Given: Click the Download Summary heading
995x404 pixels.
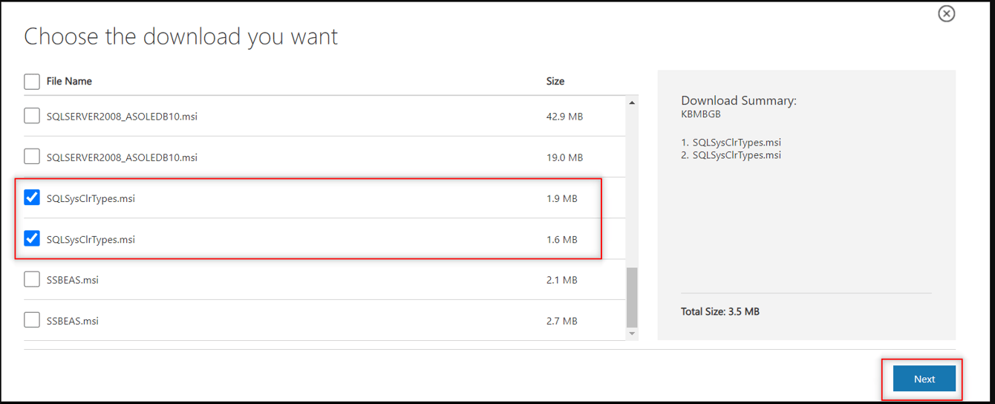Looking at the screenshot, I should click(x=738, y=101).
